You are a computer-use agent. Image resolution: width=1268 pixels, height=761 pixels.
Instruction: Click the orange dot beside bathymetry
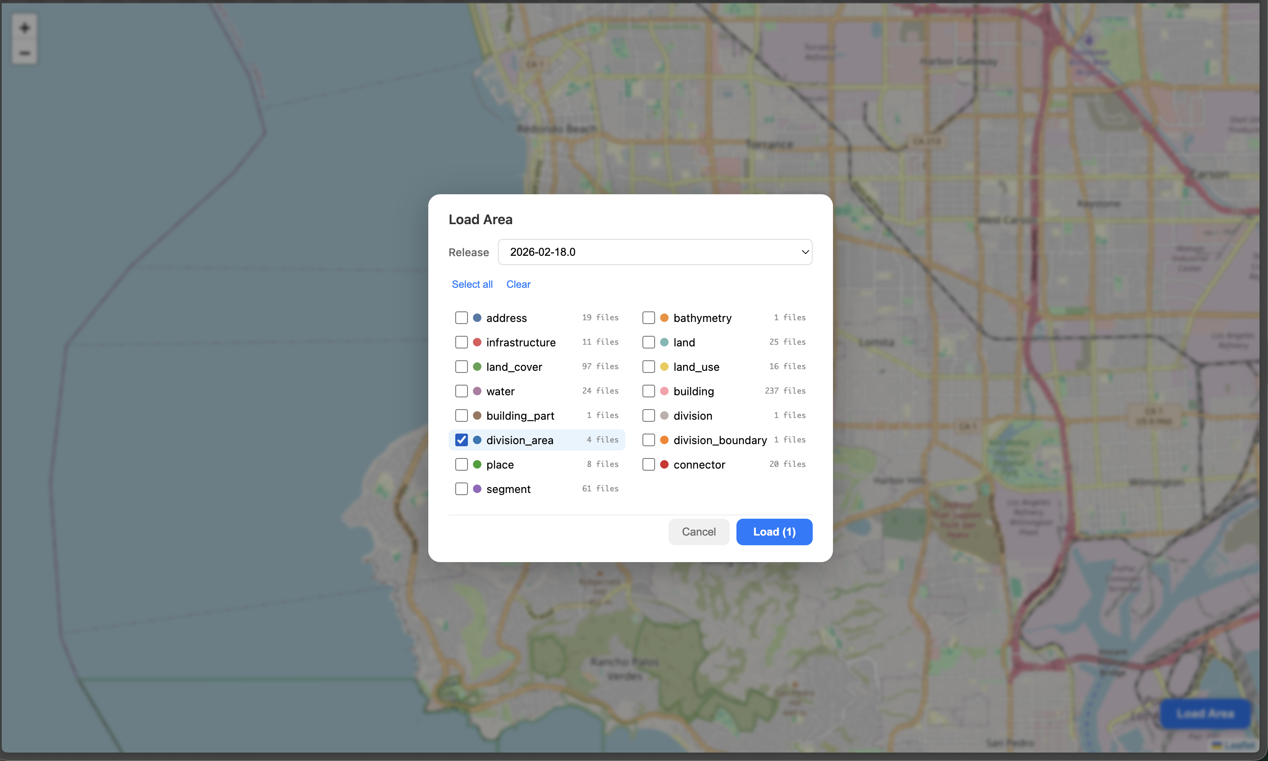click(x=664, y=317)
